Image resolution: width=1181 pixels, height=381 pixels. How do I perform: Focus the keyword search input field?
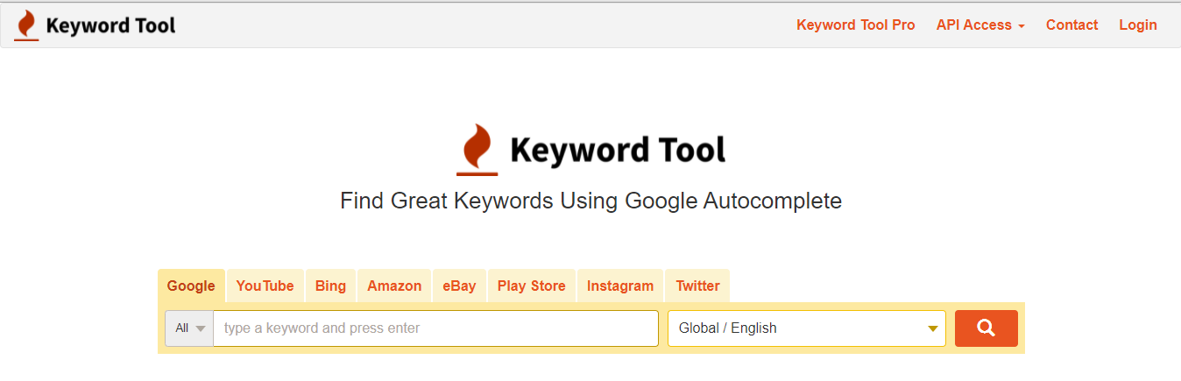point(436,328)
